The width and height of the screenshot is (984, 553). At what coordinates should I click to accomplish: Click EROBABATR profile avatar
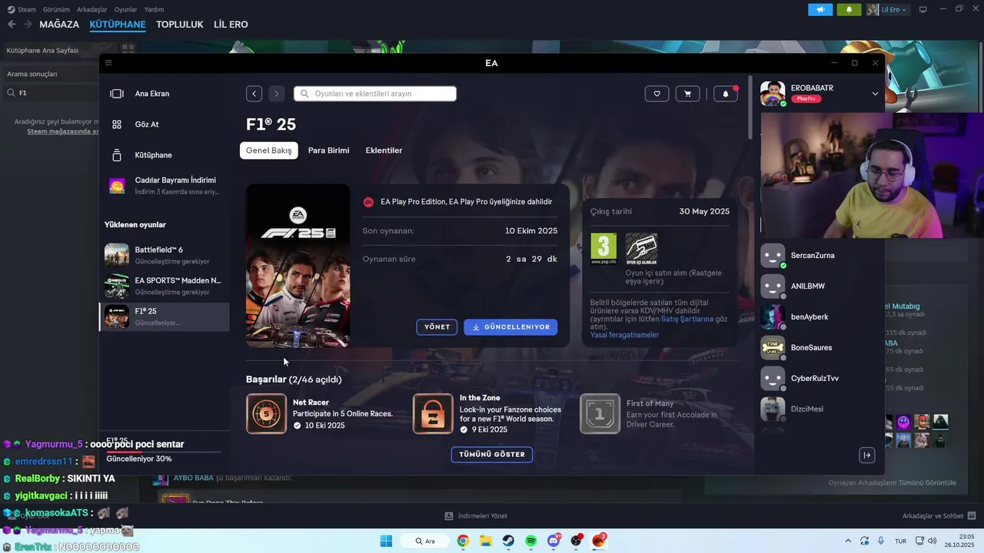(x=773, y=94)
